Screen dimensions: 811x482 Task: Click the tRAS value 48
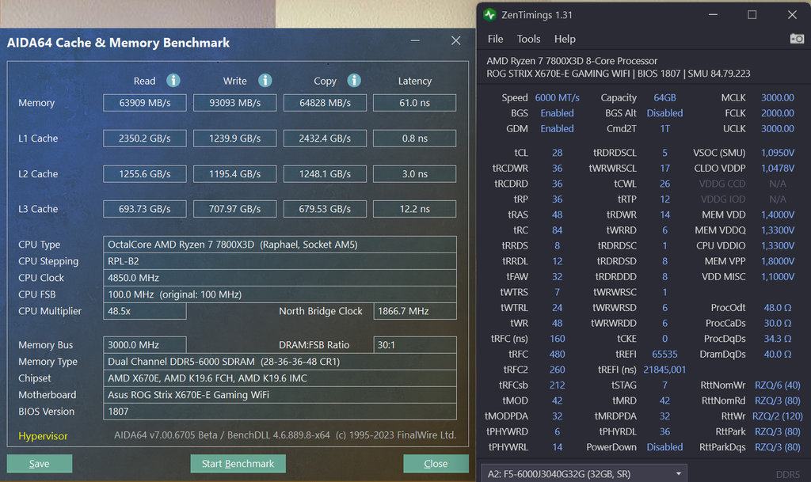[557, 215]
